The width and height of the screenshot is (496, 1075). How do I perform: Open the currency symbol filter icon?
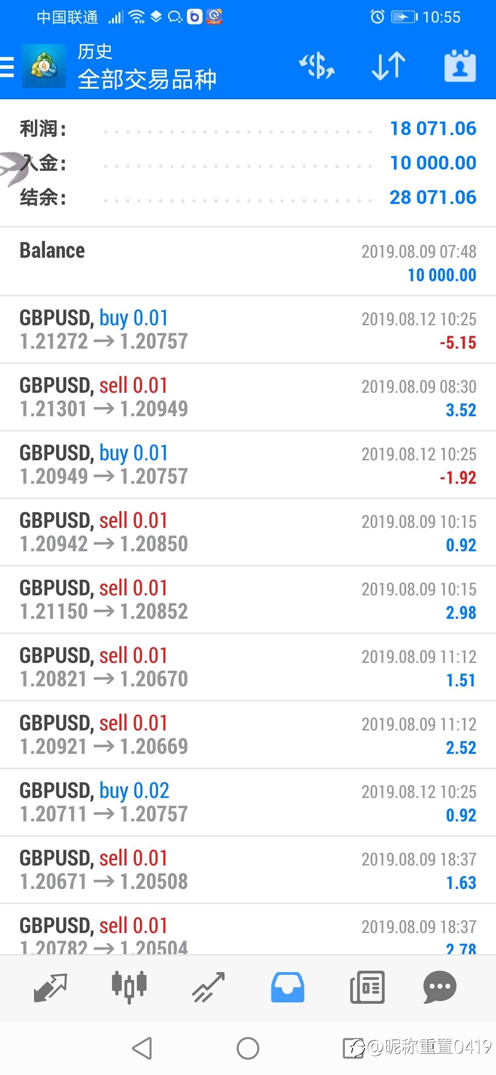[317, 66]
